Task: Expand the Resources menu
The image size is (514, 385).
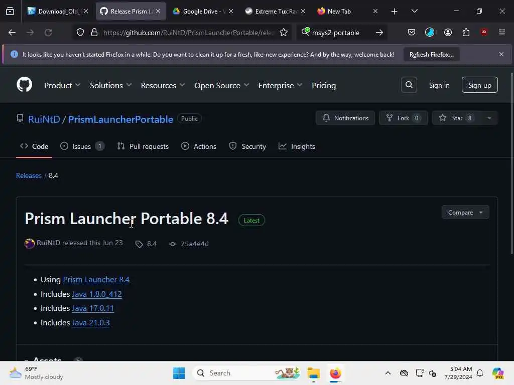Action: coord(163,85)
